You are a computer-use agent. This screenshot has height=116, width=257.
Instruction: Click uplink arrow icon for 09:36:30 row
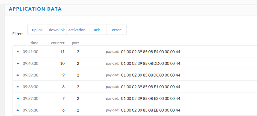point(18,110)
